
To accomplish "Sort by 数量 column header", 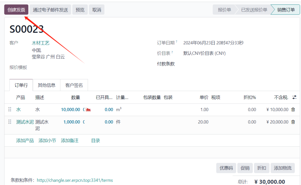I will tap(76, 97).
